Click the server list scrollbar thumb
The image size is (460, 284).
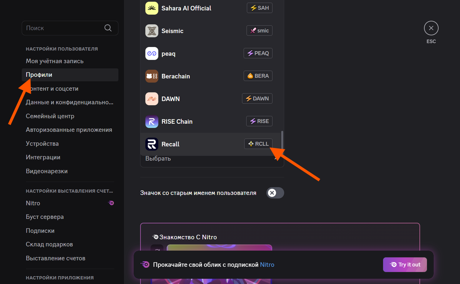coord(282,140)
